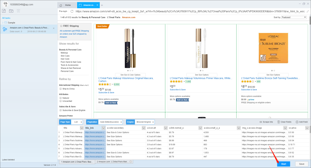The height and width of the screenshot is (168, 311).
Task: Click the Pre-login tab button
Action: point(63,11)
